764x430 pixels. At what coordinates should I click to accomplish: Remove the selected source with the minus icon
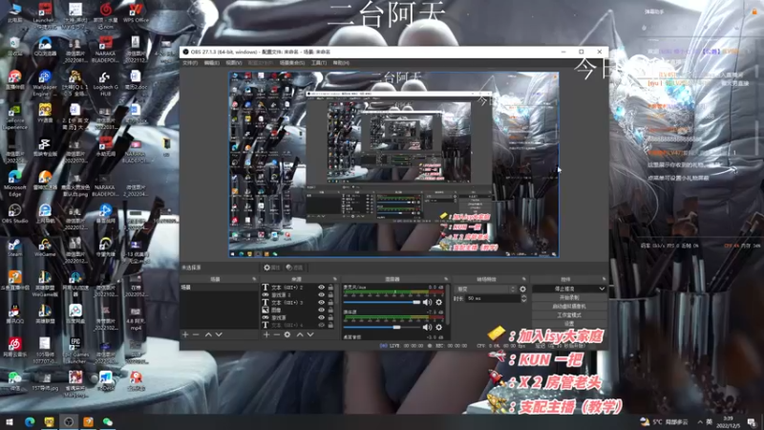click(276, 335)
